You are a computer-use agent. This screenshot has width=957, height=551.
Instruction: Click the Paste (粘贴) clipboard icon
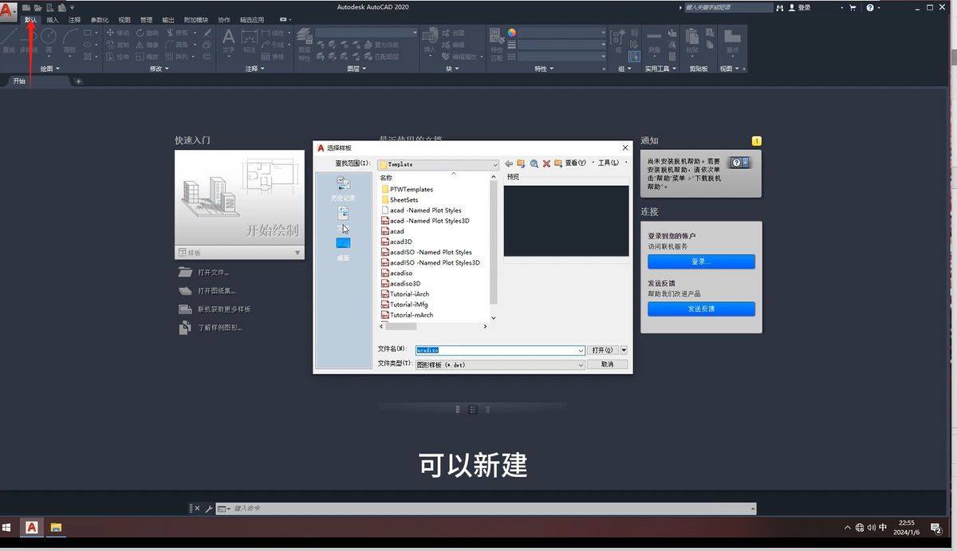[x=691, y=40]
